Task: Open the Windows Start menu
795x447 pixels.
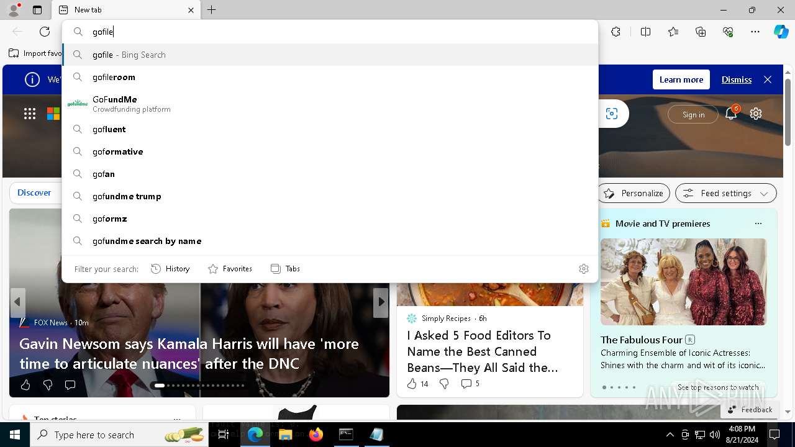Action: click(15, 435)
